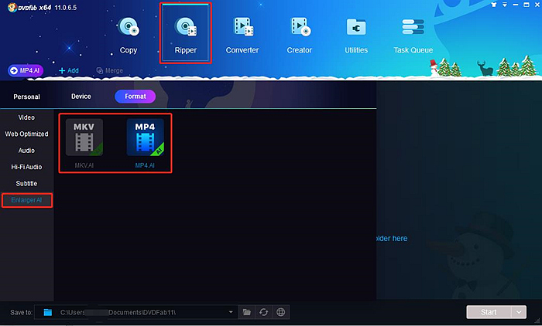
Task: Click the globe icon near Save path
Action: coord(280,312)
